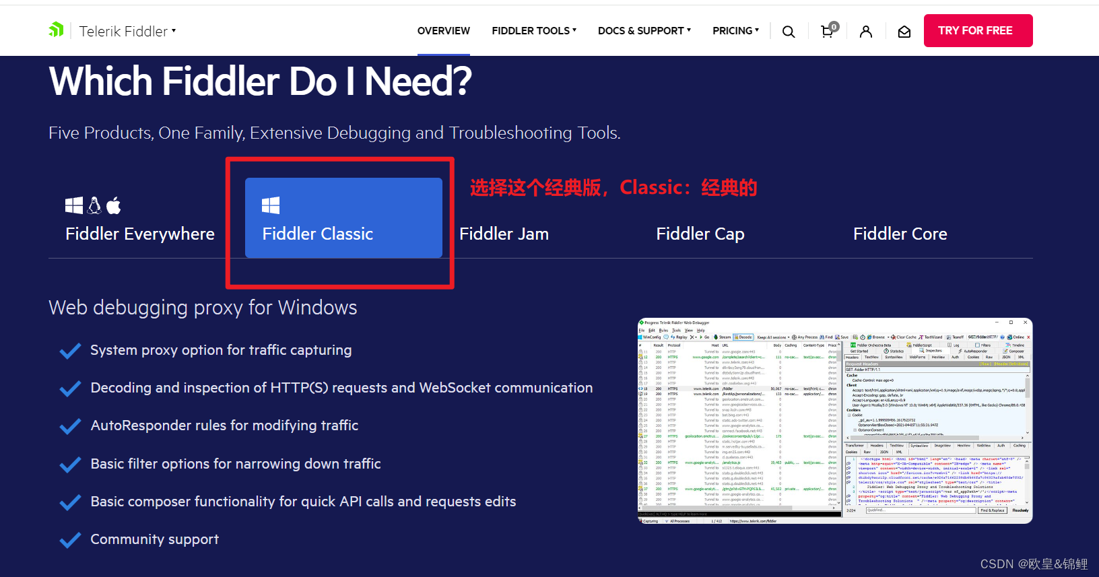
Task: Click the Windows icon on Fiddler Classic
Action: (271, 205)
